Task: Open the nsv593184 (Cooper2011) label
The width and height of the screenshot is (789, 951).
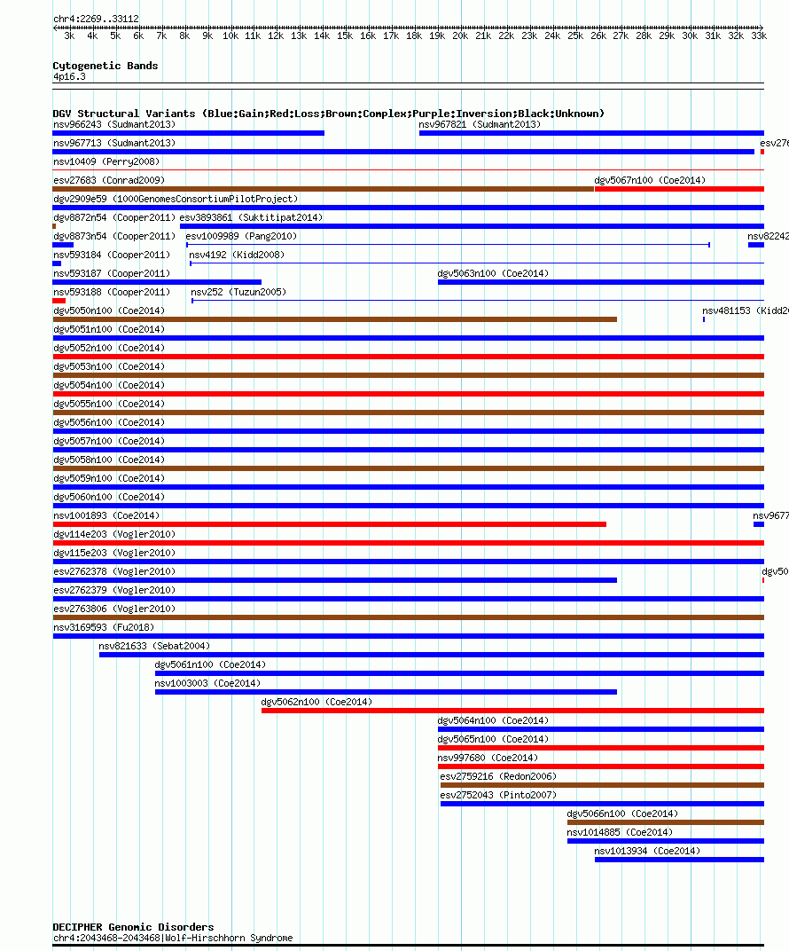Action: pos(112,255)
